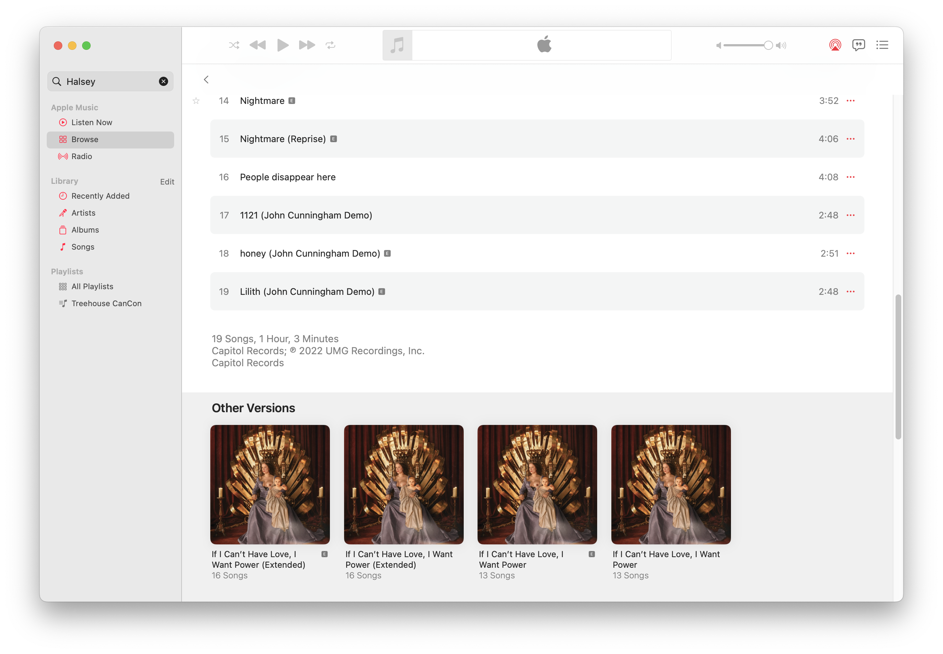Select Browse in sidebar

pyautogui.click(x=110, y=139)
